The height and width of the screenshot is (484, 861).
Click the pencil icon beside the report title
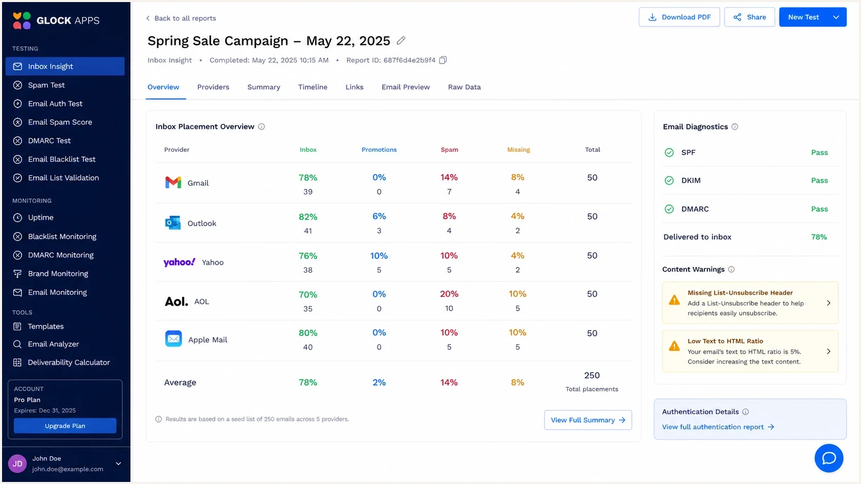coord(401,40)
